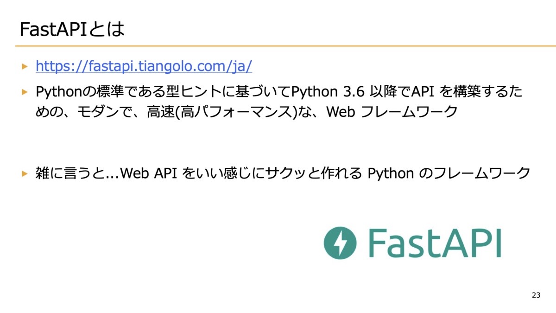Click the slide number 23
Screen dimensions: 556x313
[x=536, y=295]
